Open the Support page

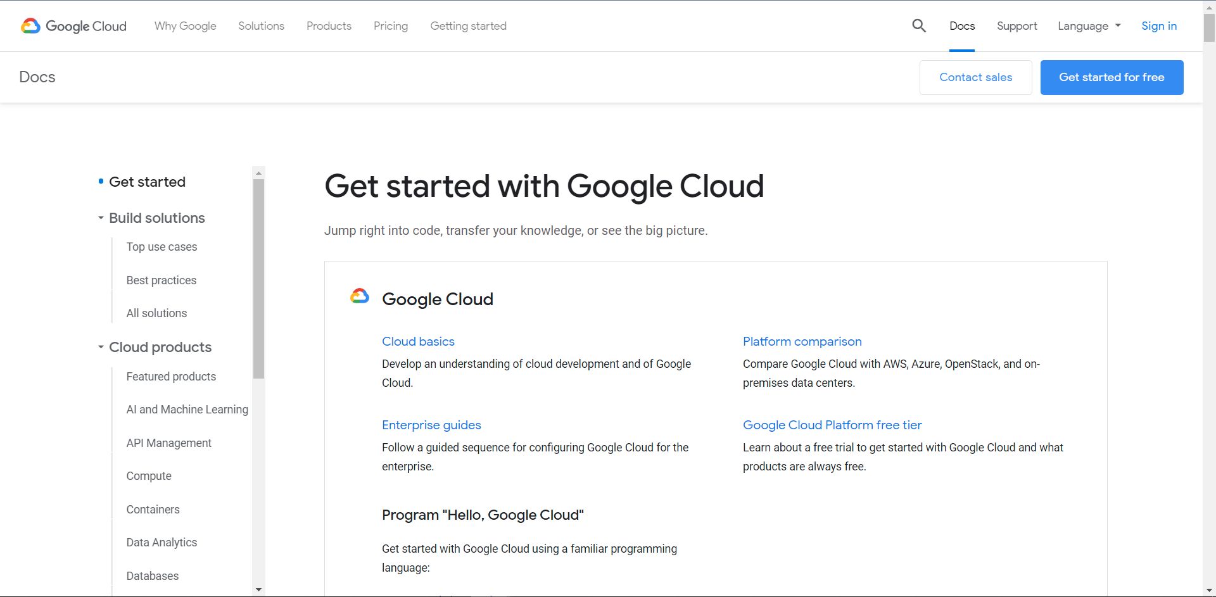pyautogui.click(x=1017, y=26)
